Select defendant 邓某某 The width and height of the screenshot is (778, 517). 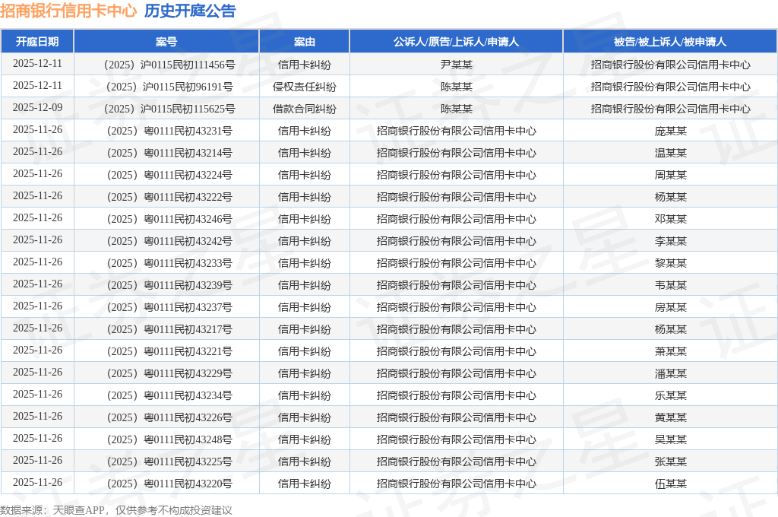tap(670, 219)
